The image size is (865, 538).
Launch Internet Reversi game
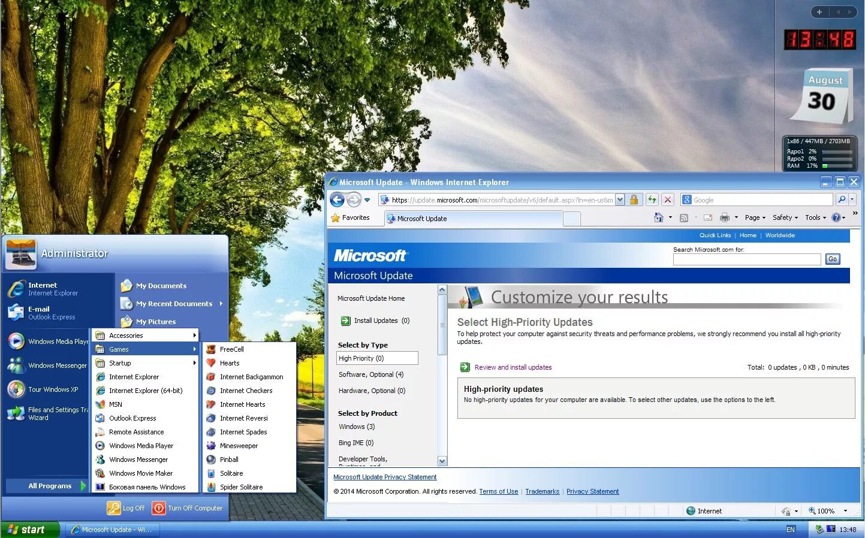pyautogui.click(x=249, y=418)
